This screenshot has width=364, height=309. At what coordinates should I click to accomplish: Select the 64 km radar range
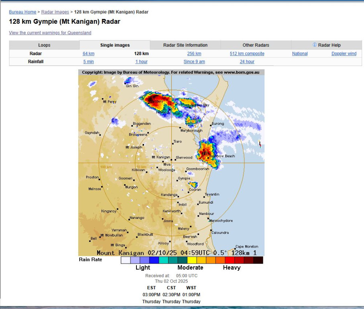coord(88,54)
